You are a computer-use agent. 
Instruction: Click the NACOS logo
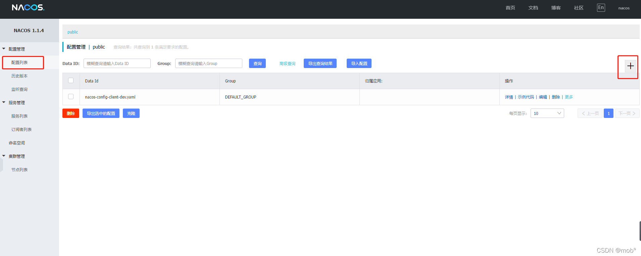[x=28, y=7]
